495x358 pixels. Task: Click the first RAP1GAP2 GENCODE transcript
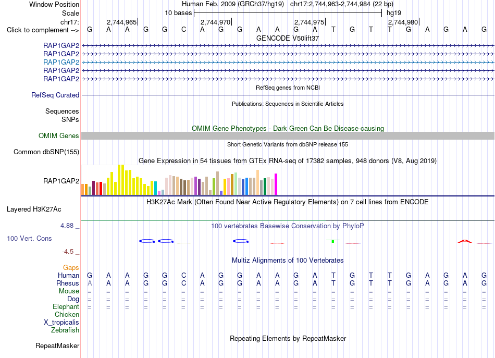[x=288, y=46]
